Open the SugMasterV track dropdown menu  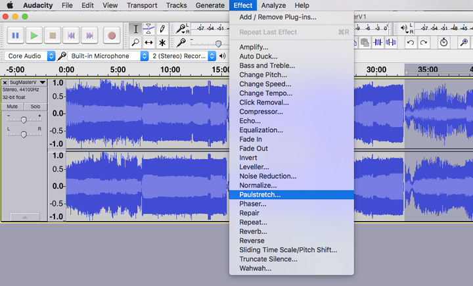tap(43, 82)
